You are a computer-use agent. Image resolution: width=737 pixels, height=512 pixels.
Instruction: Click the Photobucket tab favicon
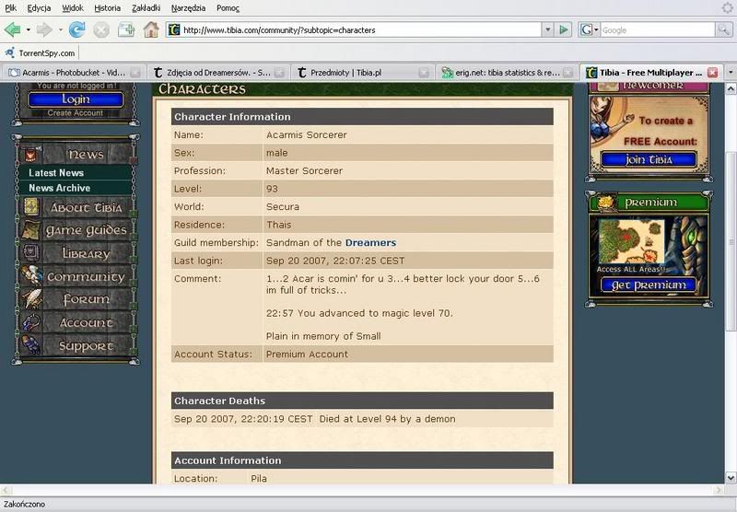click(x=14, y=73)
